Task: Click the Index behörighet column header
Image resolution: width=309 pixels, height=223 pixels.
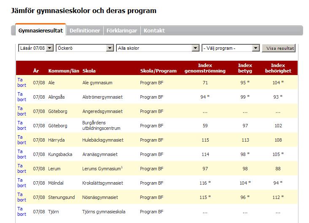Action: click(278, 68)
